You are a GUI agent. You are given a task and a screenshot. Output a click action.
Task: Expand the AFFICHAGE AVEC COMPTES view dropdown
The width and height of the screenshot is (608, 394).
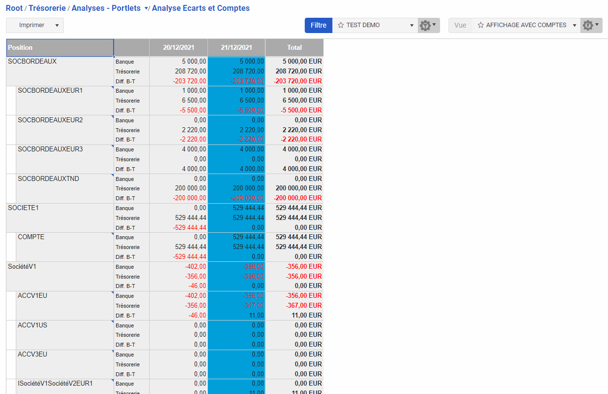click(574, 25)
